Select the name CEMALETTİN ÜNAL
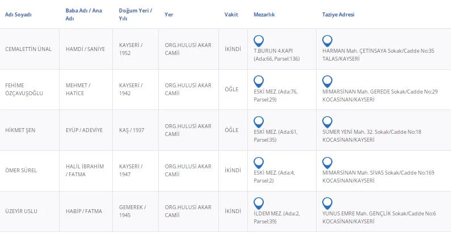This screenshot has width=451, height=233. (28, 49)
